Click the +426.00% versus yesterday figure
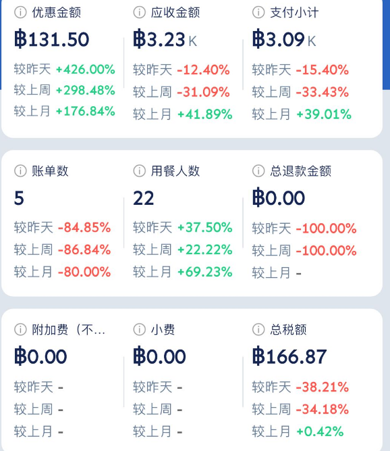This screenshot has width=390, height=451. pyautogui.click(x=85, y=70)
